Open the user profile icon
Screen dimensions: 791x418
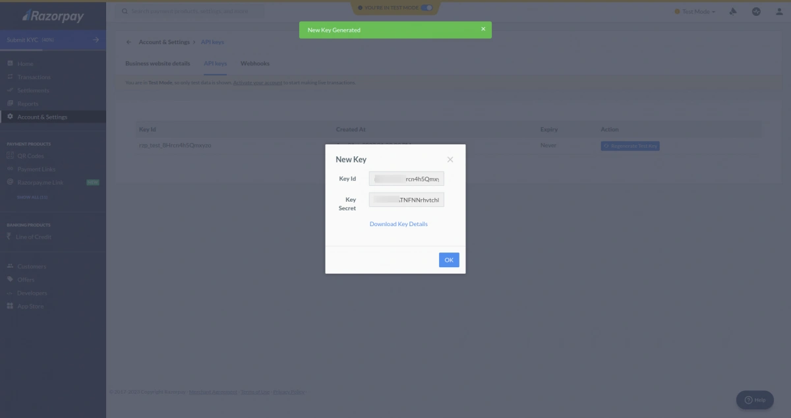[778, 11]
